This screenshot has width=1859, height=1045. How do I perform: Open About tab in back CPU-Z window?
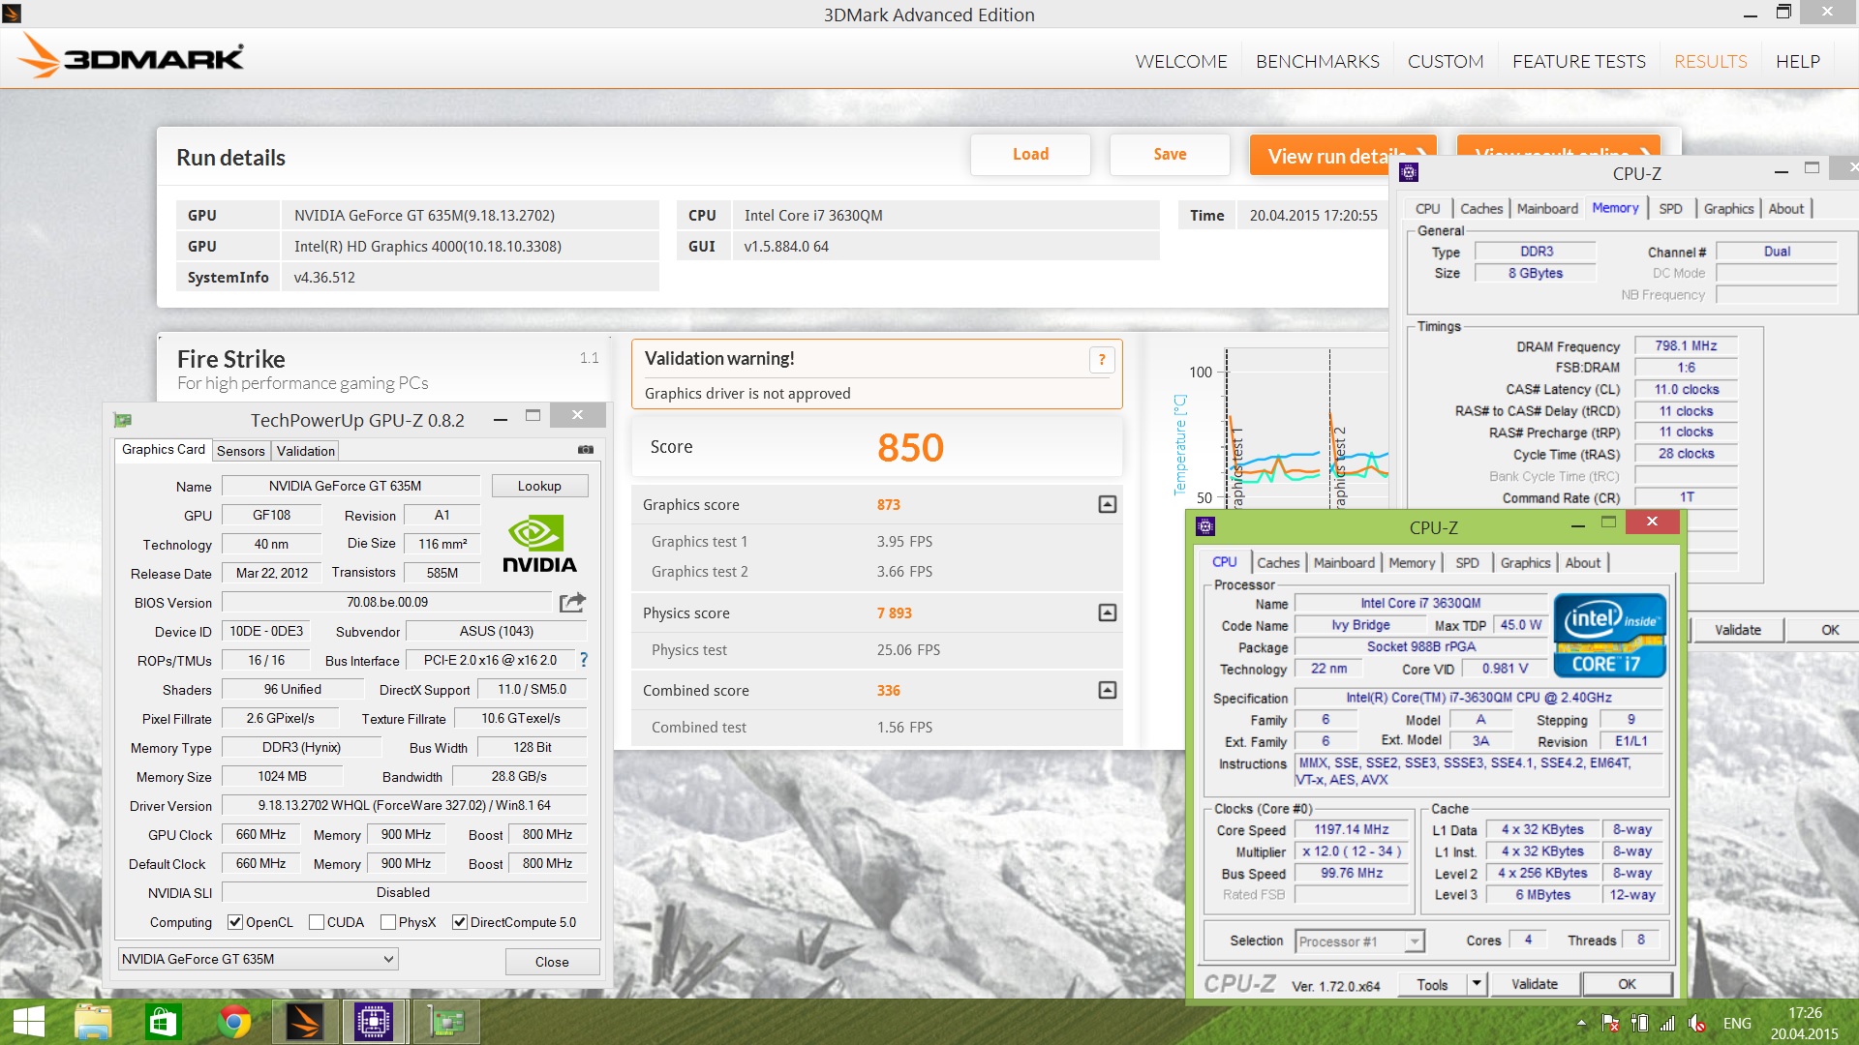pos(1786,208)
